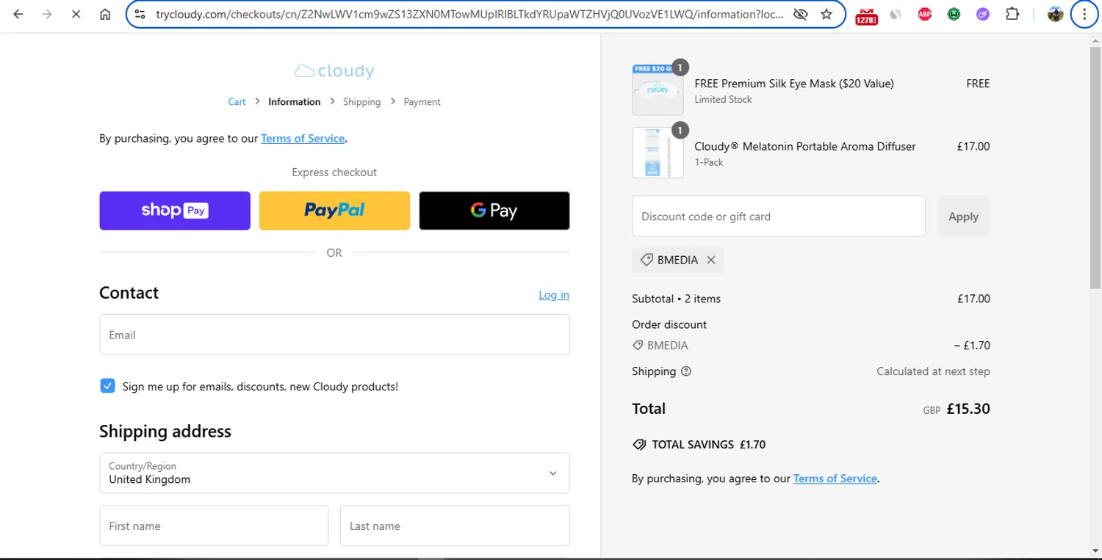1102x560 pixels.
Task: Click the Aroma Diffuser product thumbnail
Action: click(658, 153)
